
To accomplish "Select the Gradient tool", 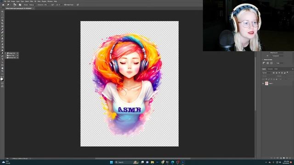I will pyautogui.click(x=2, y=47).
